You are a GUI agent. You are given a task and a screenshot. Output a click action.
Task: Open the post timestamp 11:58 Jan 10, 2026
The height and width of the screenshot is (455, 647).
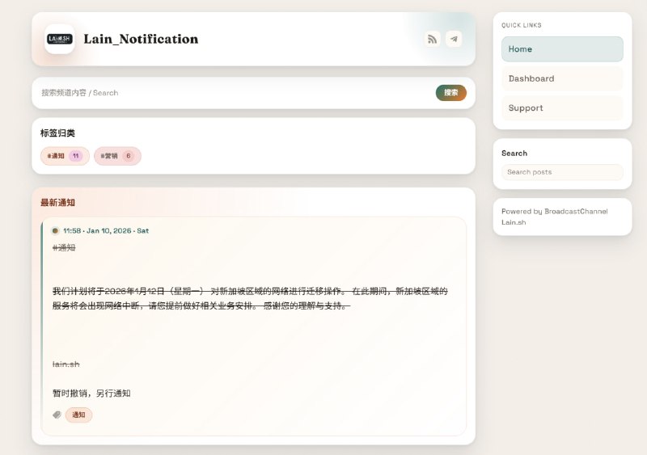click(106, 230)
